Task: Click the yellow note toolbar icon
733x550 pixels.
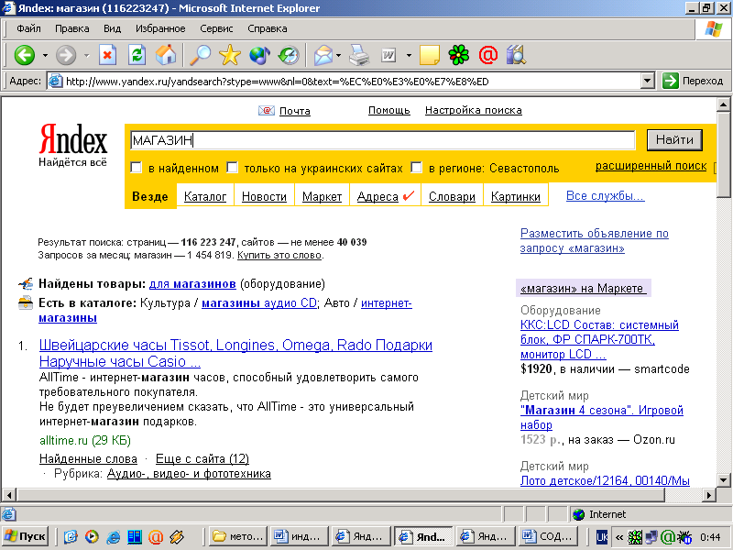Action: click(430, 55)
